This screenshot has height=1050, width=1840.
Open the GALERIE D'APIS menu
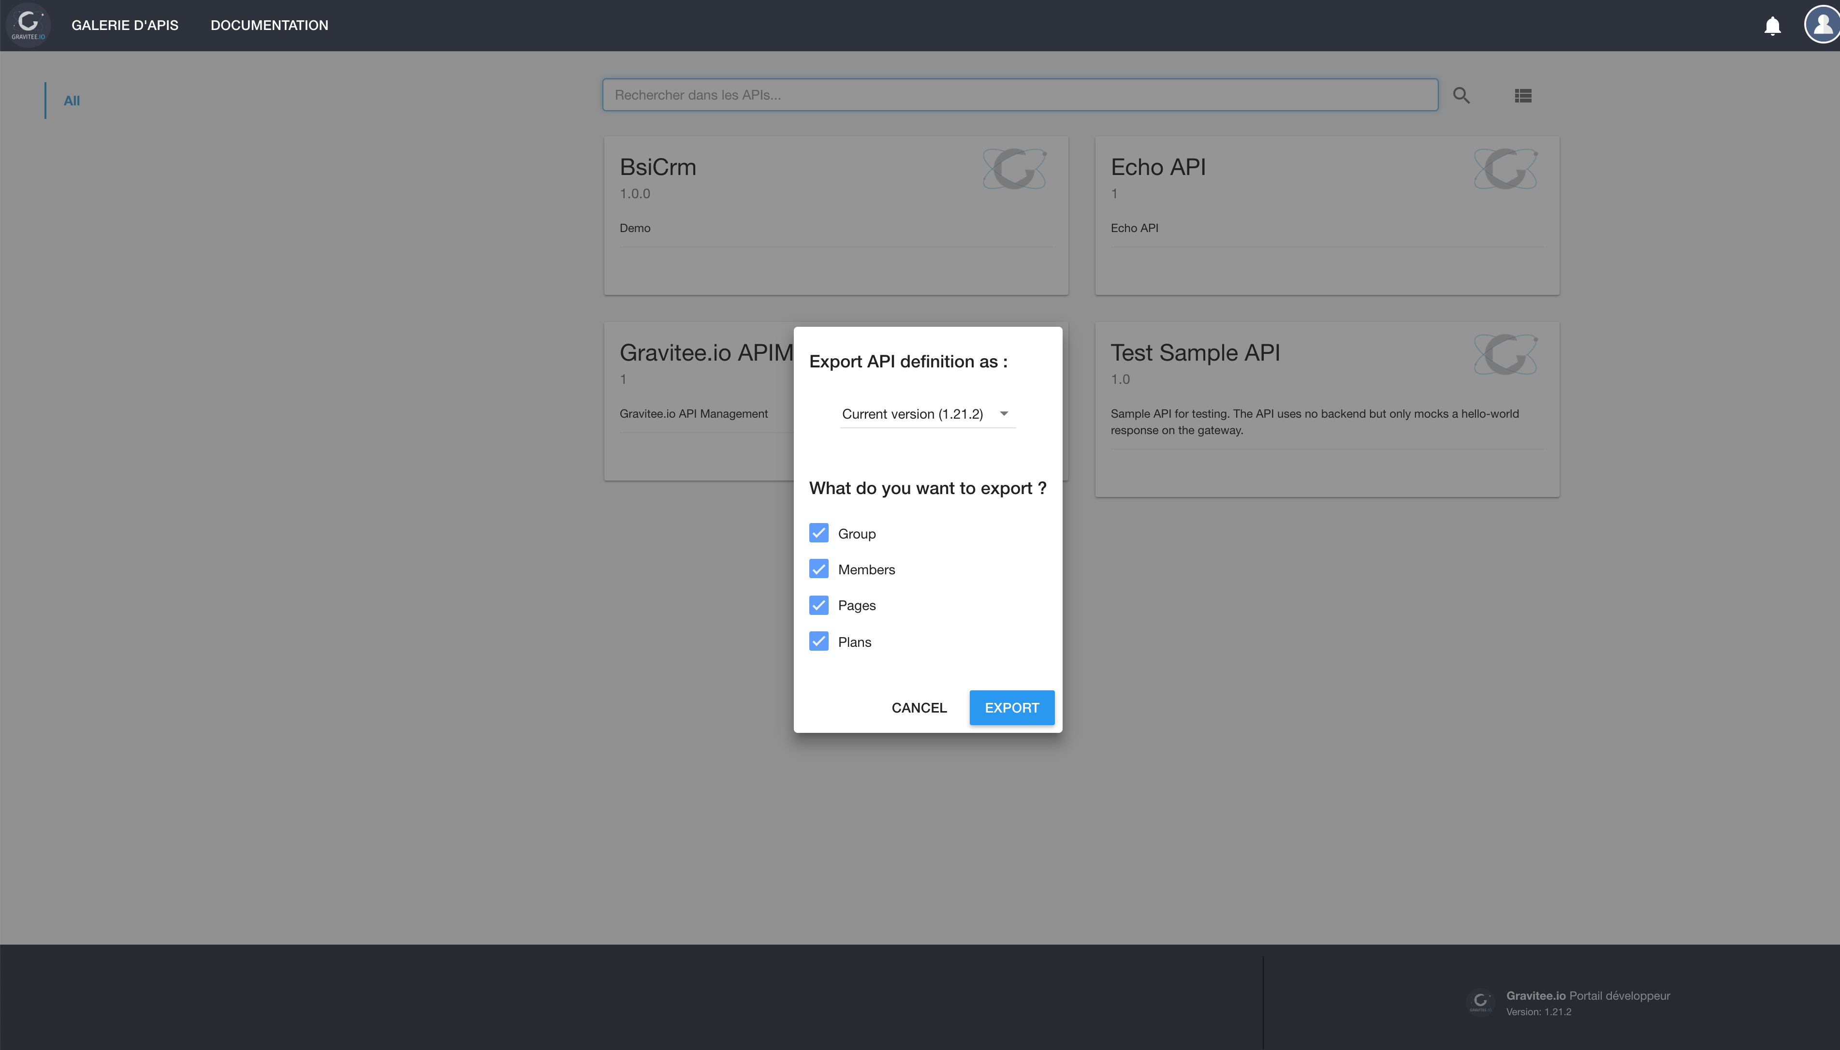pos(124,25)
